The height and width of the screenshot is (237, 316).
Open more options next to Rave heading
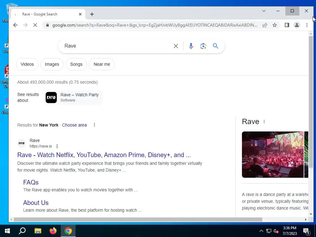264,122
